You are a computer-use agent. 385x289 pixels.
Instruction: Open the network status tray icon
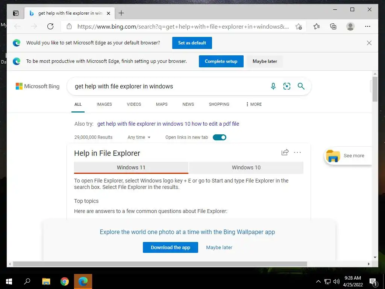click(327, 281)
